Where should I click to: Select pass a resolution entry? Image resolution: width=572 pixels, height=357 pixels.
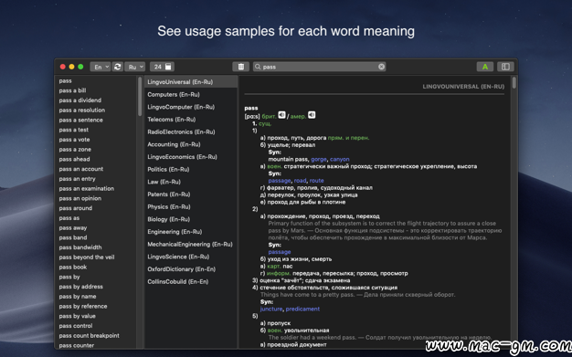[82, 110]
